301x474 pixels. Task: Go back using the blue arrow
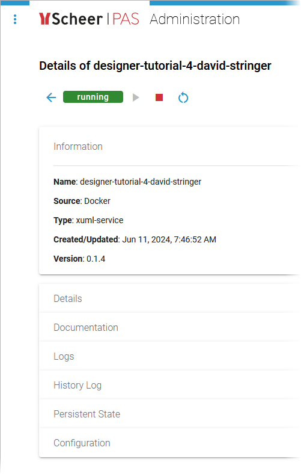coord(51,97)
